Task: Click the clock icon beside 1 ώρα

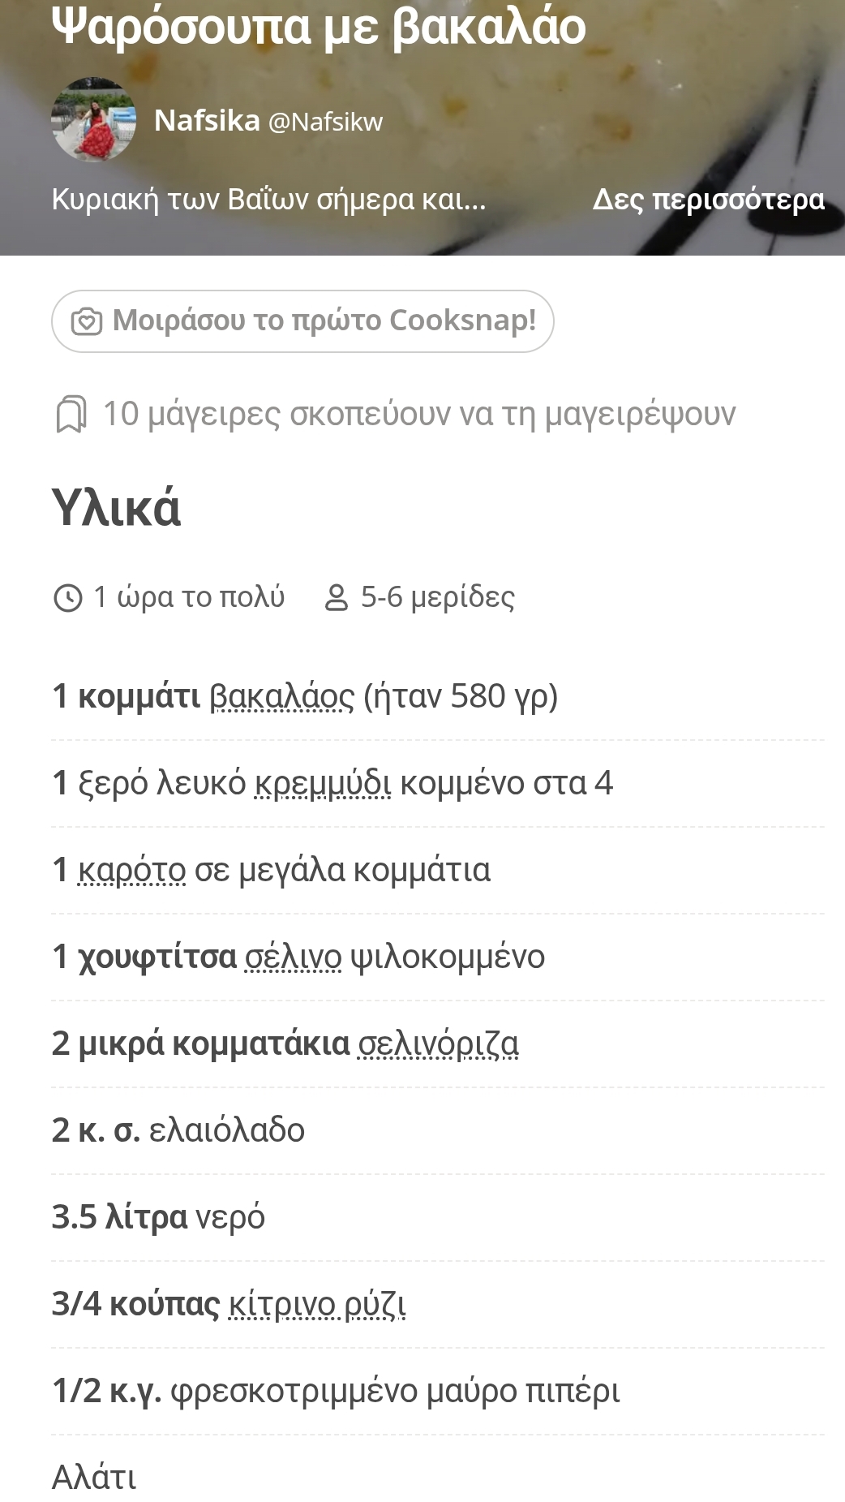Action: (67, 598)
